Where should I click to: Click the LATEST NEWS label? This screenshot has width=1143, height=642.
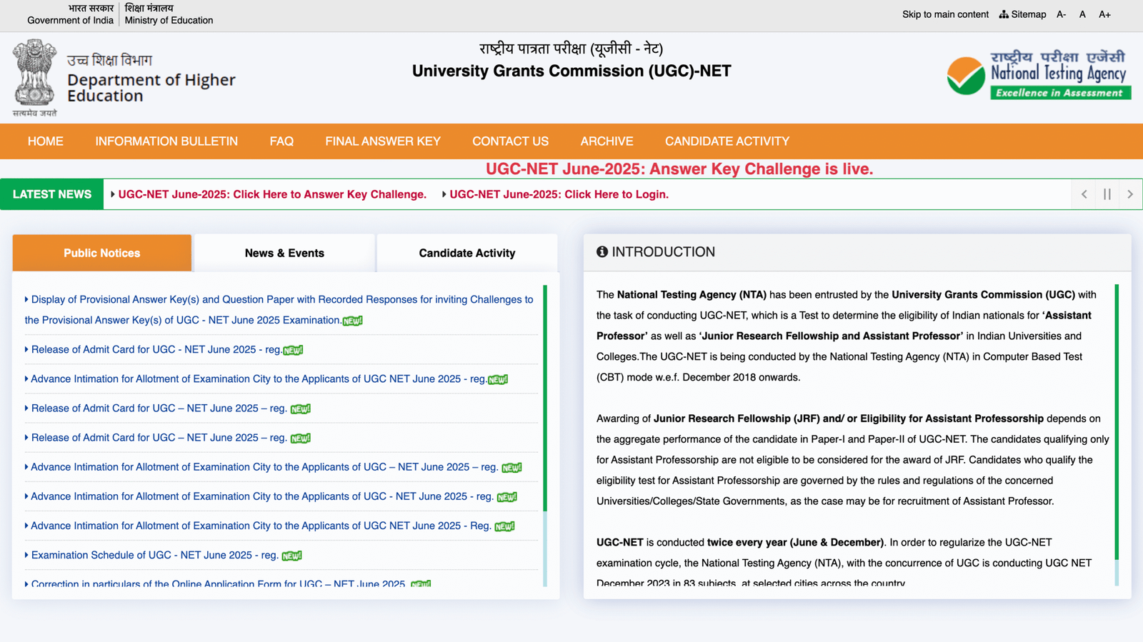pyautogui.click(x=52, y=194)
